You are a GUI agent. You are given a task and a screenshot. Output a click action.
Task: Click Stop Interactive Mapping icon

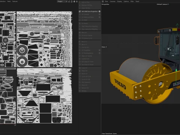pyautogui.click(x=80, y=29)
